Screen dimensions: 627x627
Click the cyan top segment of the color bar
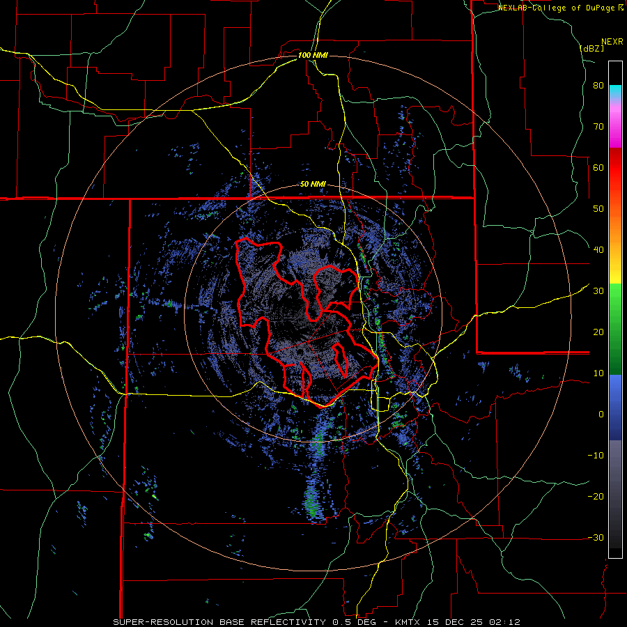[x=615, y=90]
